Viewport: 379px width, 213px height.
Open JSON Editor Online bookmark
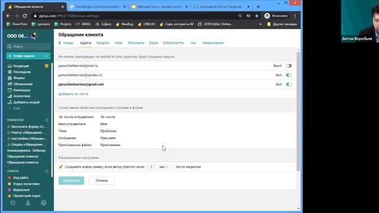click(216, 24)
